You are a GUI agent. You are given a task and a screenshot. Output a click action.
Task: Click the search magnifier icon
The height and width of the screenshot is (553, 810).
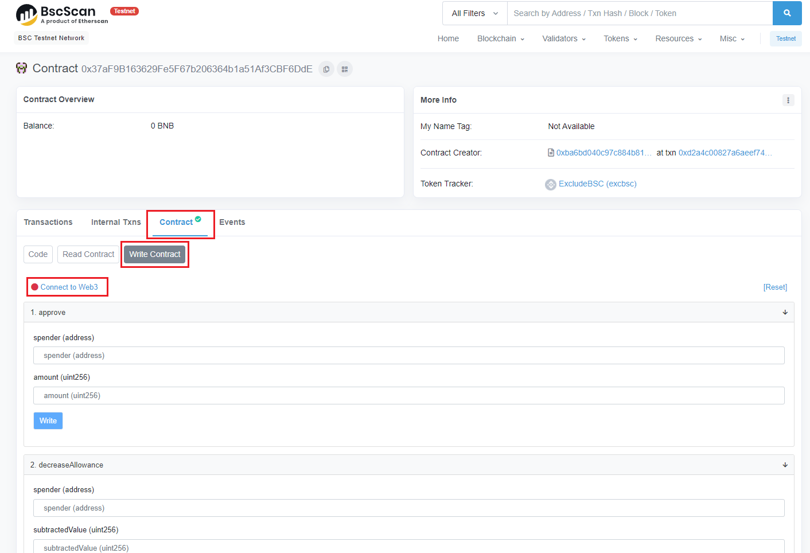786,13
